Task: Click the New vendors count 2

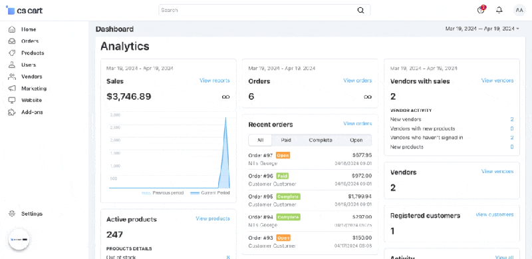Action: tap(512, 119)
